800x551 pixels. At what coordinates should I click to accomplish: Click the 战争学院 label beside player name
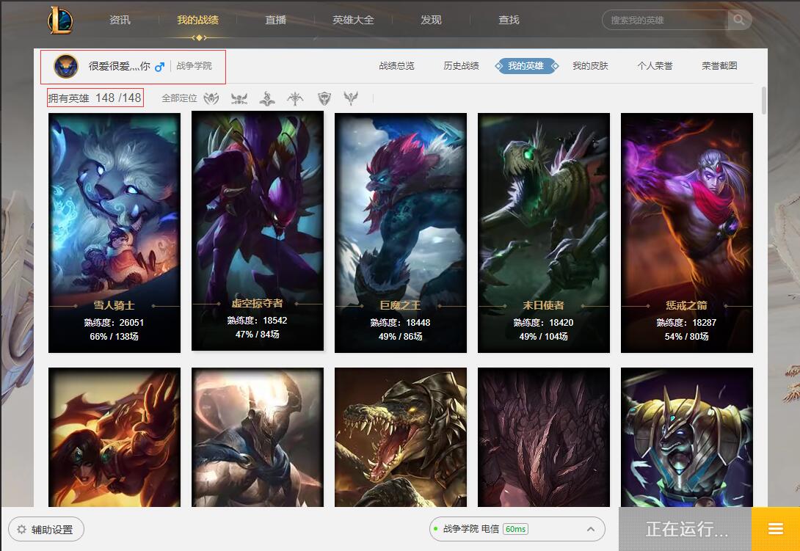(194, 66)
